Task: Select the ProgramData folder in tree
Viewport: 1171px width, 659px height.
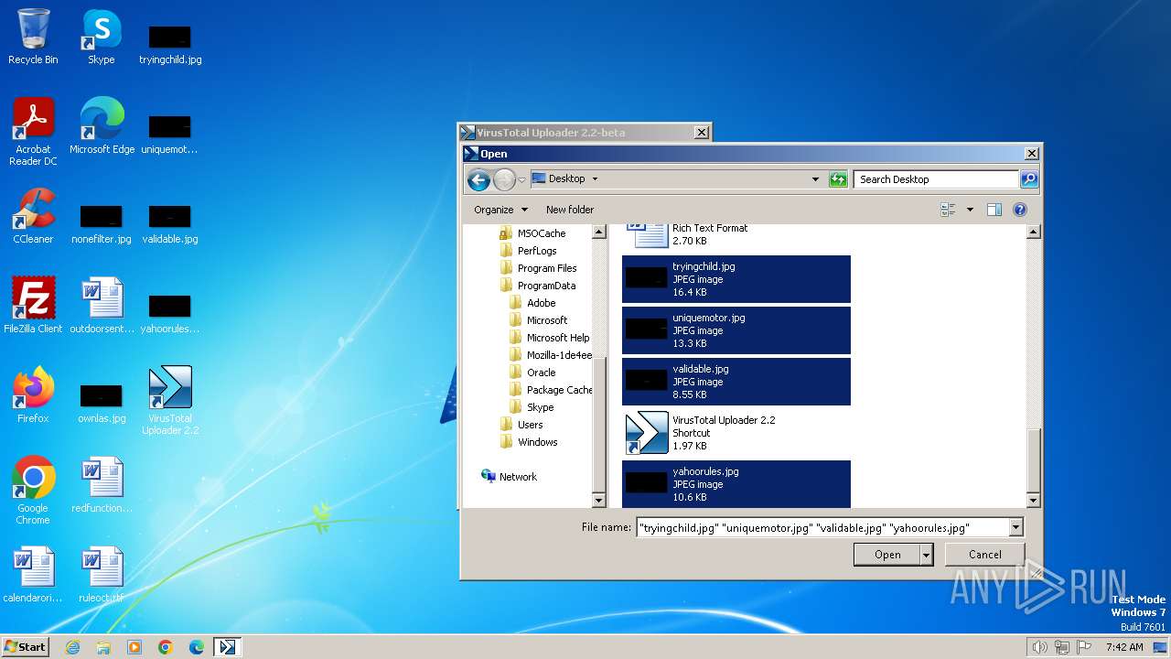Action: click(538, 286)
